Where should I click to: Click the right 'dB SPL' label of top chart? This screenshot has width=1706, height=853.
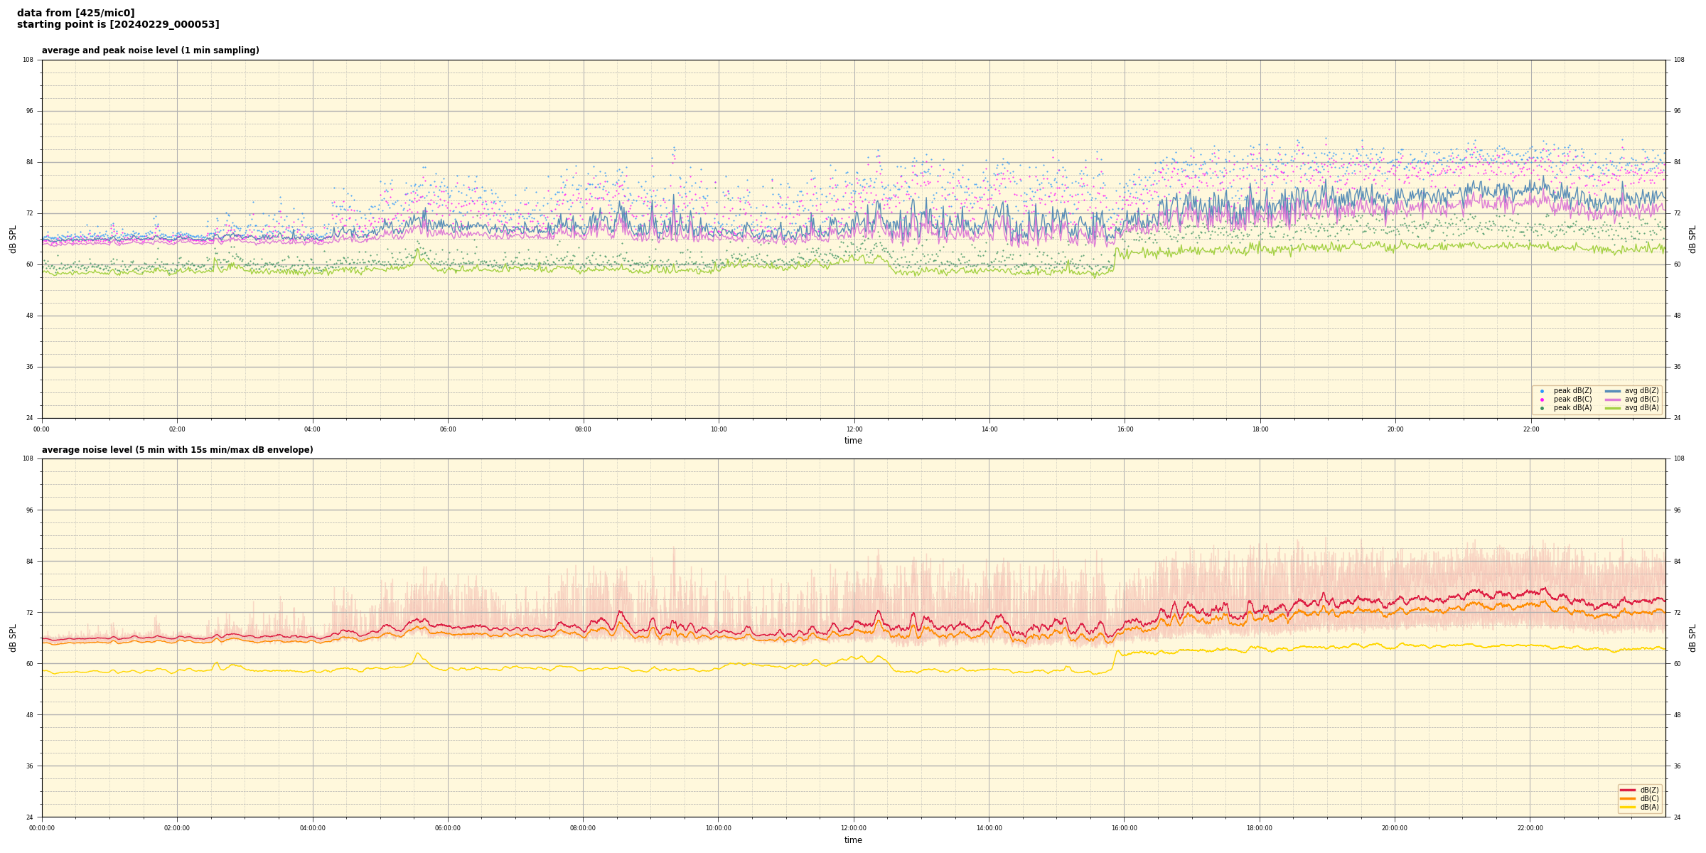1692,239
